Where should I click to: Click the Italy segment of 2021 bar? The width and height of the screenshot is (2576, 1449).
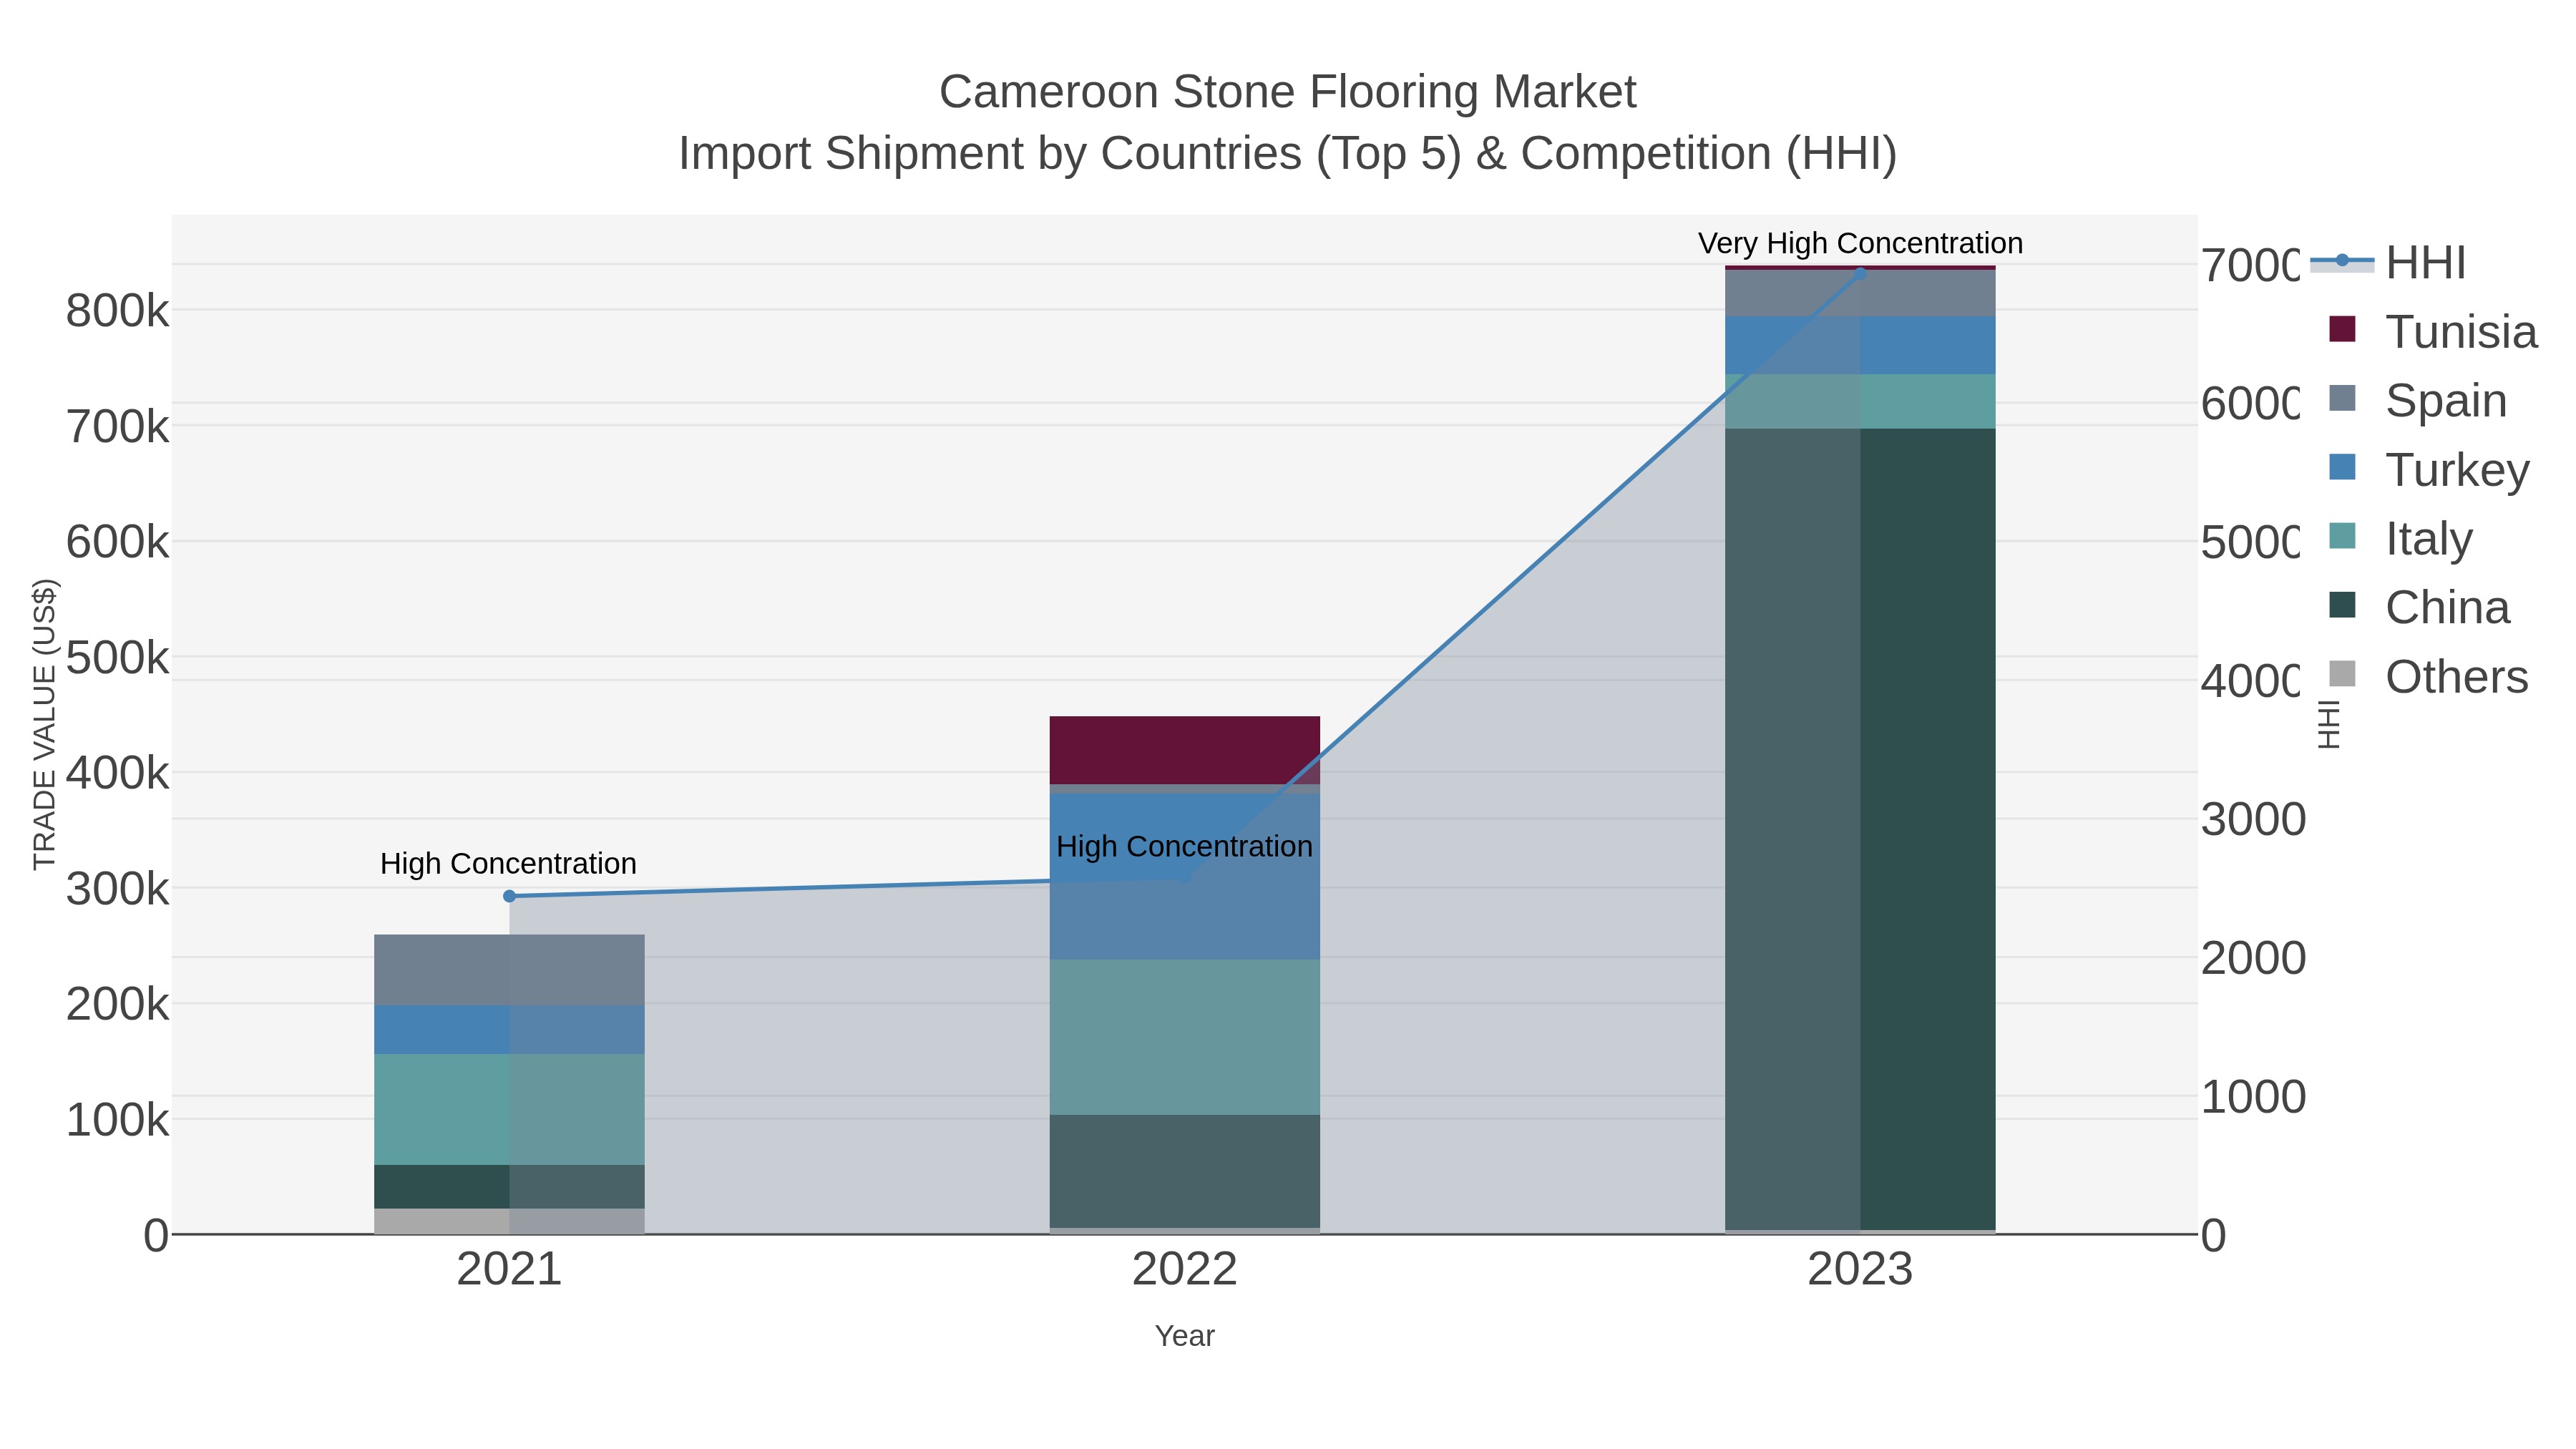coord(509,1109)
